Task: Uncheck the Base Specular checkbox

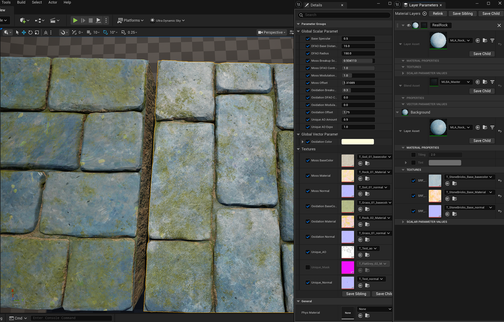Action: (308, 39)
